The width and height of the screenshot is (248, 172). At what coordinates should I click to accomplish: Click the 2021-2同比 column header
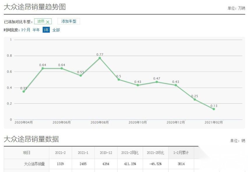pos(130,153)
